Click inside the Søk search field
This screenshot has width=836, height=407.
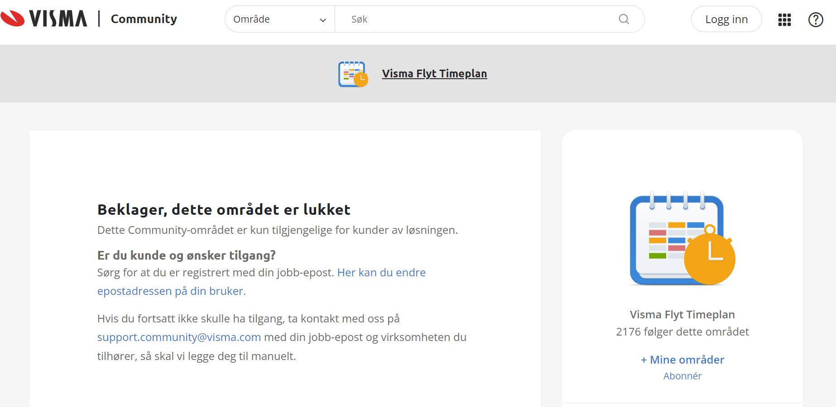click(x=453, y=19)
